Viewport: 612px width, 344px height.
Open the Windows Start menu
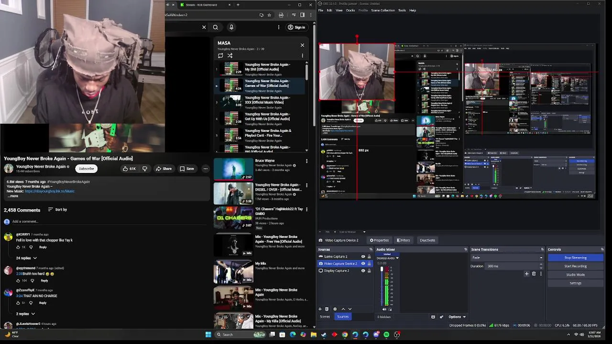208,334
